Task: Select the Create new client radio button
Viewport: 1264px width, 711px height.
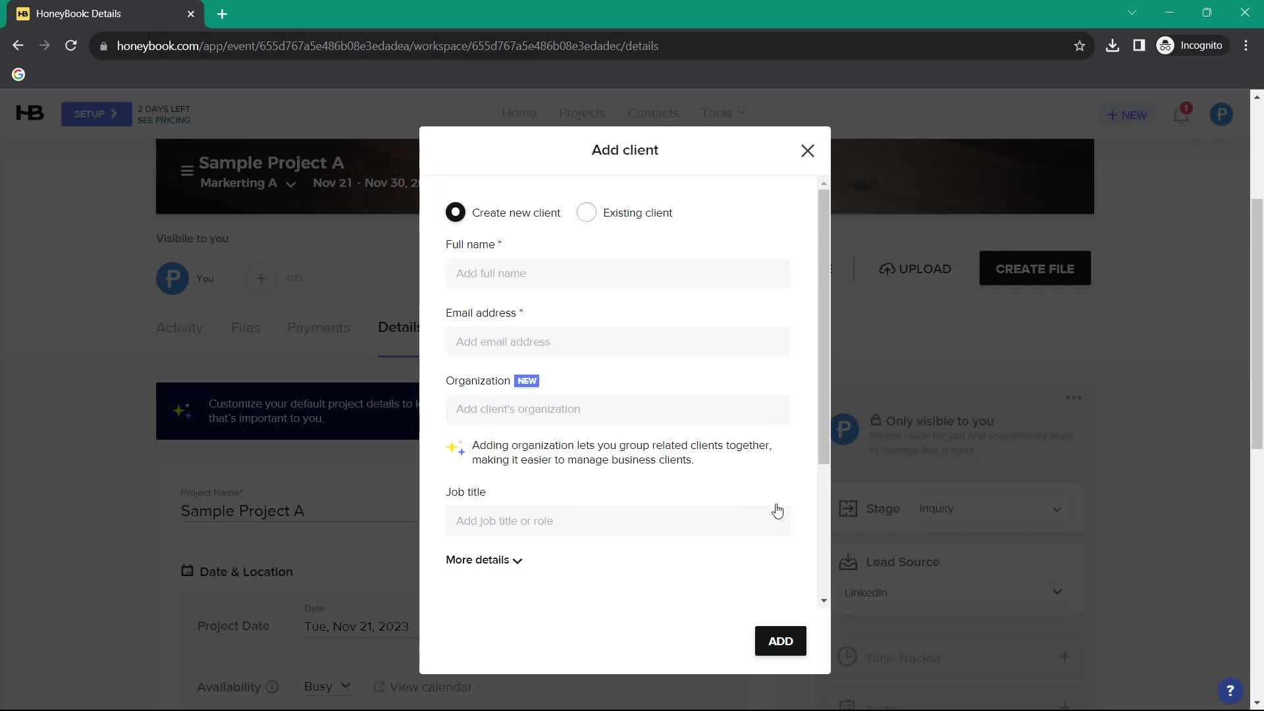Action: 455,212
